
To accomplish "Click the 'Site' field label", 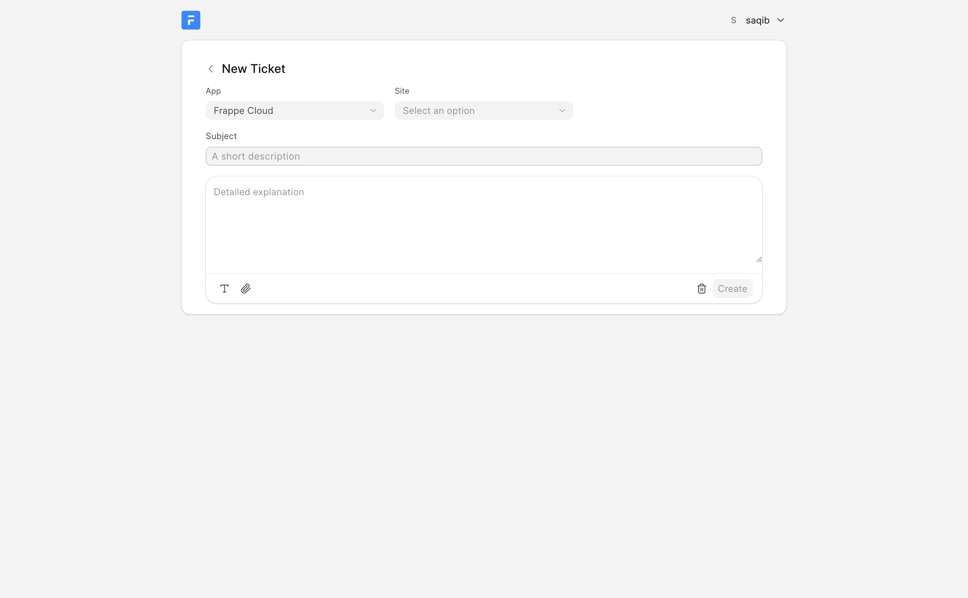I will coord(402,91).
